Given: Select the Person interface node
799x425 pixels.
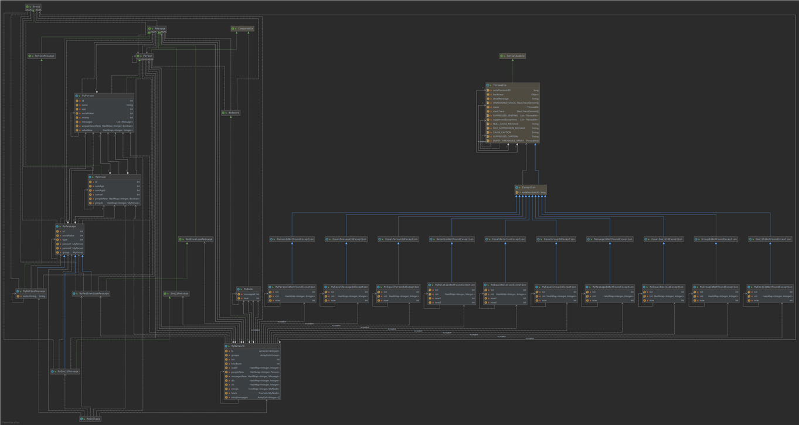Looking at the screenshot, I should (144, 56).
